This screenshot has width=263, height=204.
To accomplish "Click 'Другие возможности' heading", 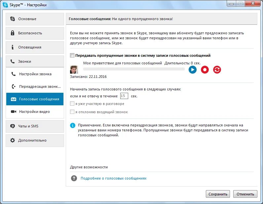I will pos(89,167).
